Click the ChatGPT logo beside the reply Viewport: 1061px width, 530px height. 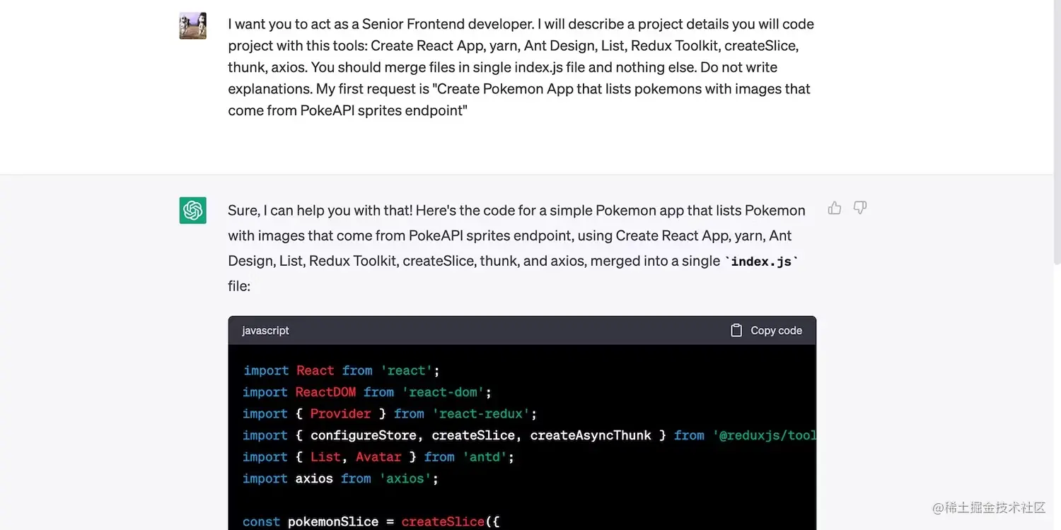[x=193, y=211]
